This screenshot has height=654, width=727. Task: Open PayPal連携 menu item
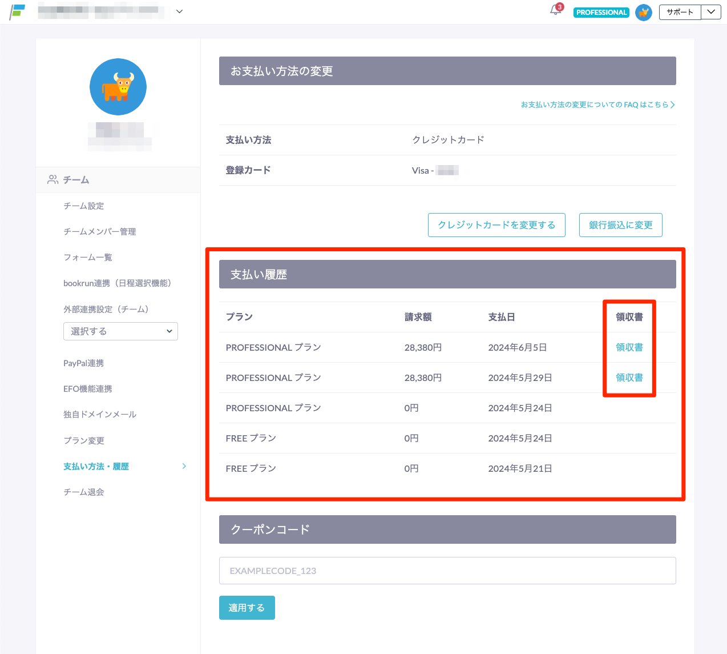click(x=84, y=363)
